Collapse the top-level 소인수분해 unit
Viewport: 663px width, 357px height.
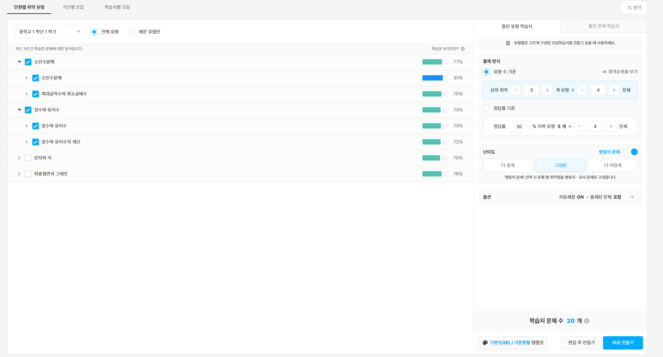19,62
